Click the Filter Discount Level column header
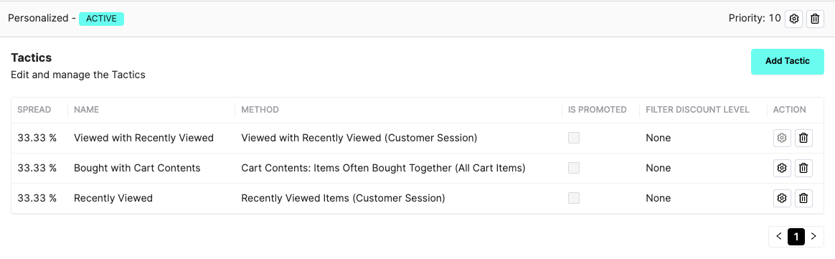Image resolution: width=835 pixels, height=259 pixels. [697, 110]
